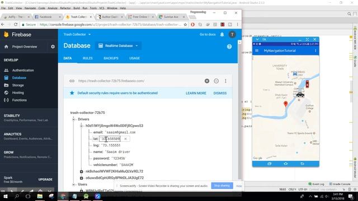Expand the o6uwxBdCphURGy8PNtDLJA3UgE72 node
This screenshot has width=358, height=201.
81,178
